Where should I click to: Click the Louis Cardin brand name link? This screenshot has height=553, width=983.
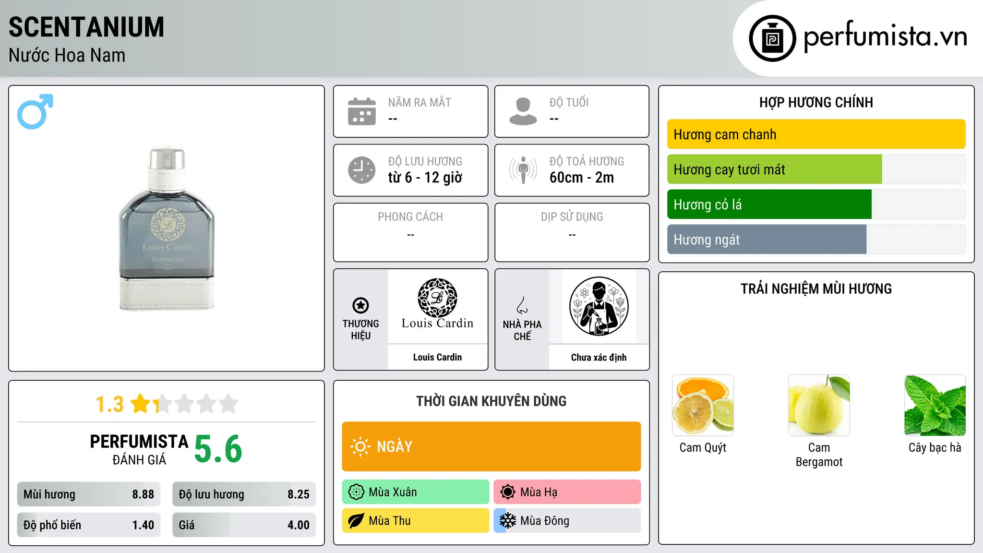coord(437,357)
